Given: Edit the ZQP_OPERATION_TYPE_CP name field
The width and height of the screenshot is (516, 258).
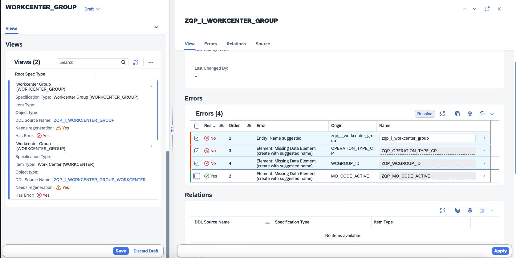Looking at the screenshot, I should pos(427,151).
